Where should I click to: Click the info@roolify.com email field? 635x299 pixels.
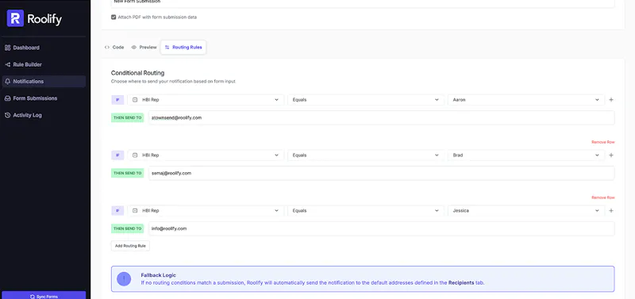pyautogui.click(x=382, y=228)
